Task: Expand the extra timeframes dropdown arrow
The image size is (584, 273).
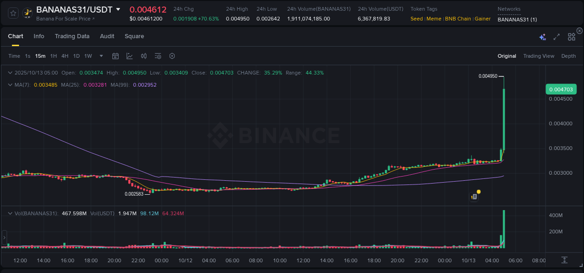Action: coord(100,56)
